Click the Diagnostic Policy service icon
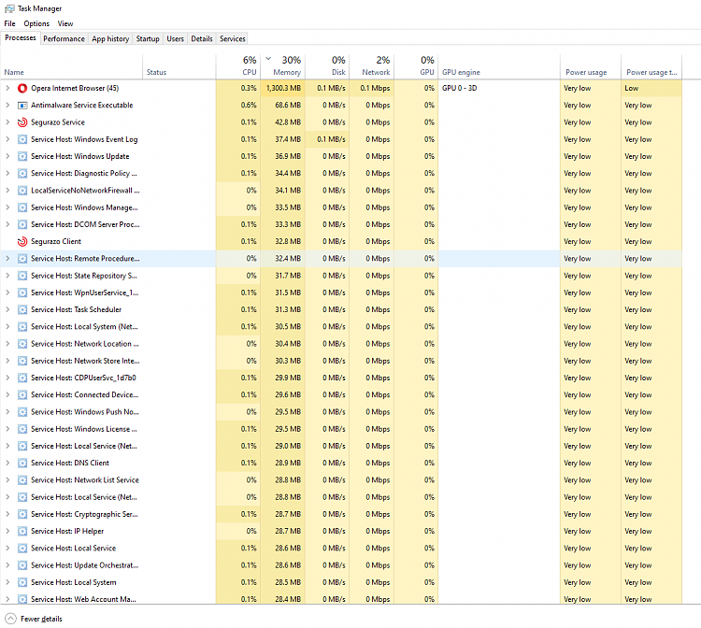Viewport: 701px width, 628px height. pyautogui.click(x=22, y=174)
